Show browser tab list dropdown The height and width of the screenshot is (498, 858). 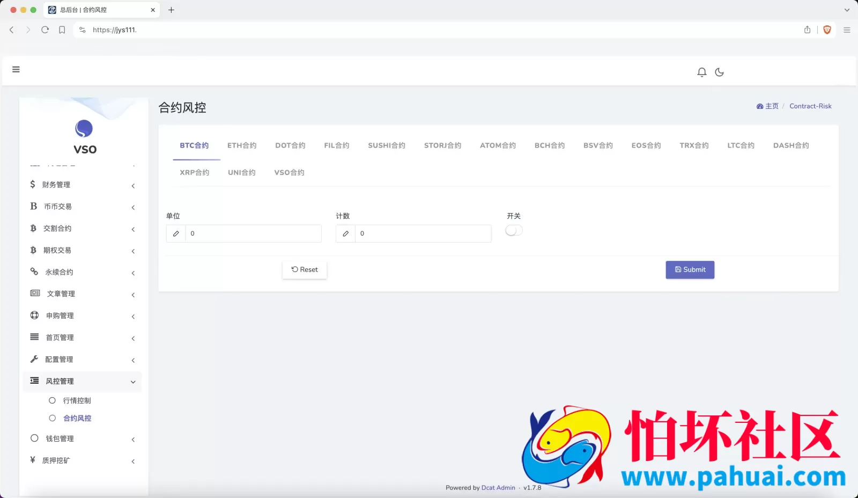[x=847, y=10]
